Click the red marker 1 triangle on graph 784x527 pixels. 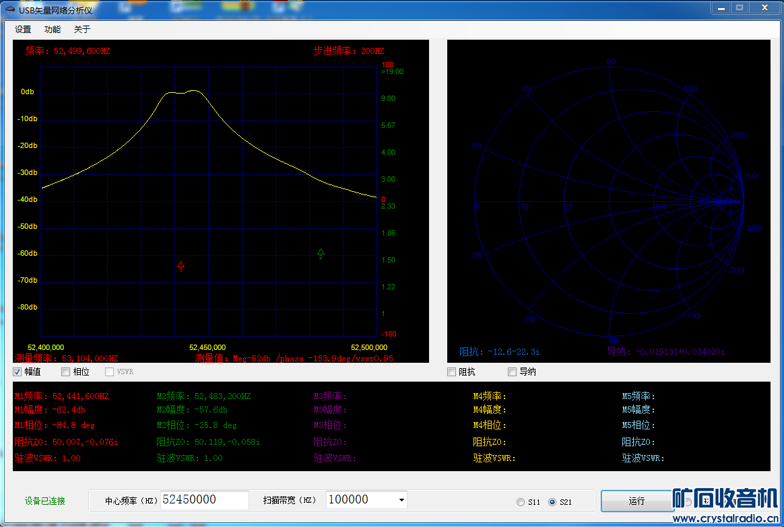181,265
